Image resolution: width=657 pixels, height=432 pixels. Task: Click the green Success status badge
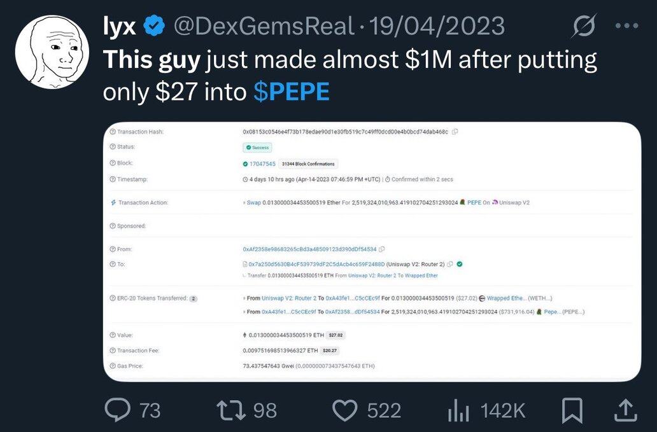(x=258, y=148)
